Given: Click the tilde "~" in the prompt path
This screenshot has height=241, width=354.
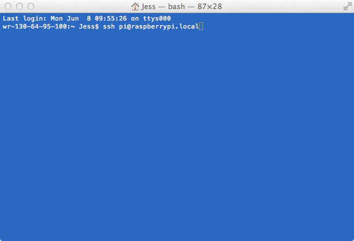Looking at the screenshot, I should (x=73, y=27).
